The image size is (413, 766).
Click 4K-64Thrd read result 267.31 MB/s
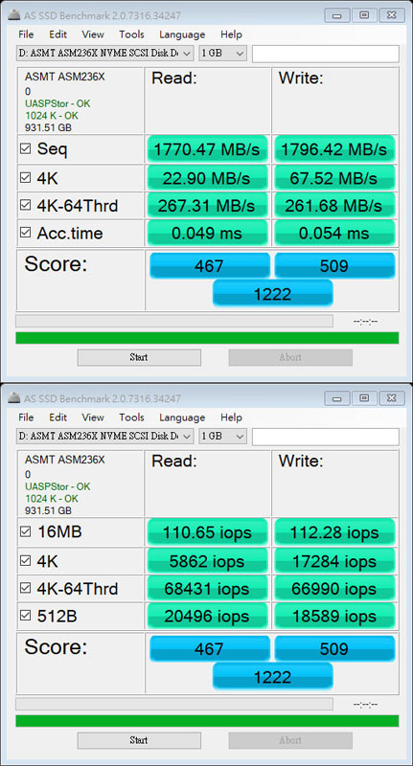click(207, 206)
